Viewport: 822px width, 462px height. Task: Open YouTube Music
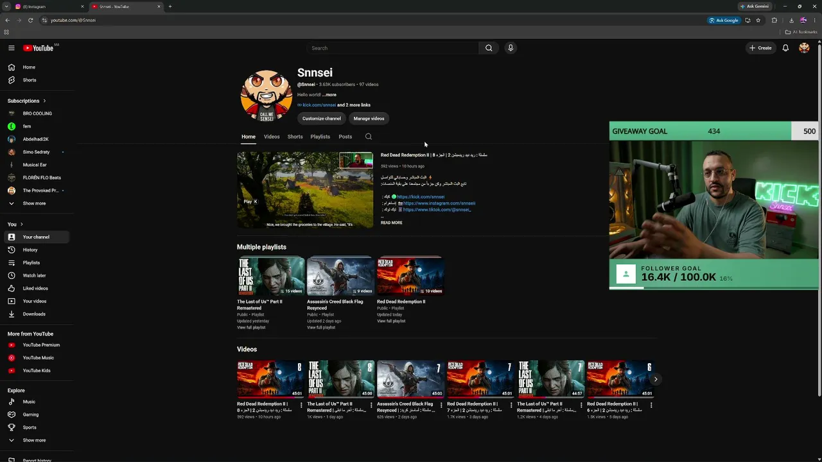(36, 358)
